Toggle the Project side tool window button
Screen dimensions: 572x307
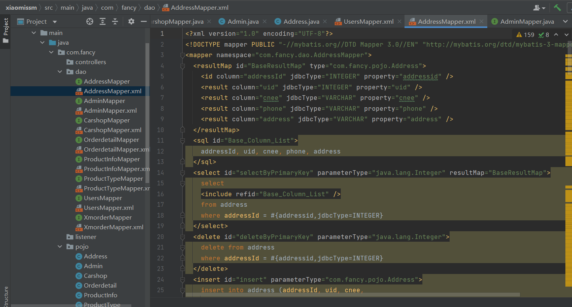click(x=5, y=31)
